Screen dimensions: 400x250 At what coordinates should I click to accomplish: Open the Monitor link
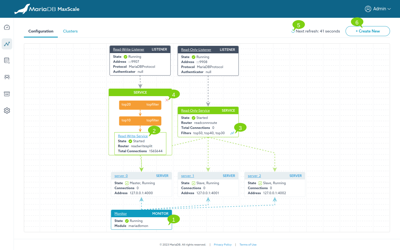pos(121,214)
